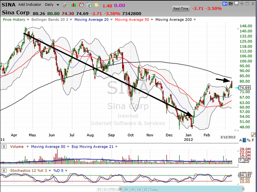Click the 74.69 current price label on axis
This screenshot has width=257, height=192.
point(245,87)
